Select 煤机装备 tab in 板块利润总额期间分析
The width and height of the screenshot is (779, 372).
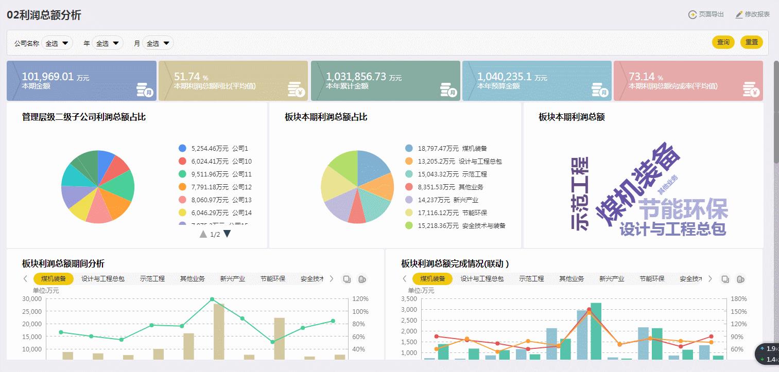54,279
